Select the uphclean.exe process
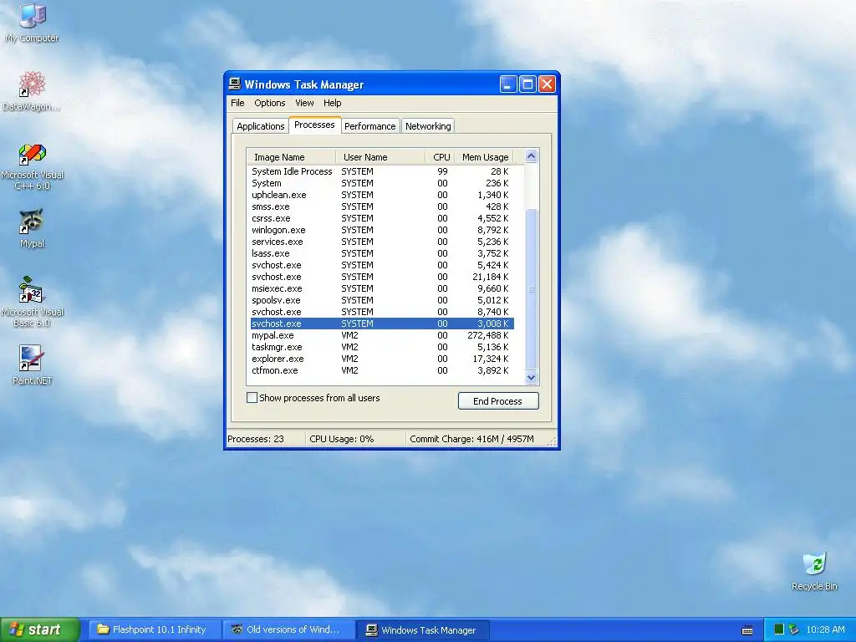Screen dimensions: 856x642 point(381,195)
